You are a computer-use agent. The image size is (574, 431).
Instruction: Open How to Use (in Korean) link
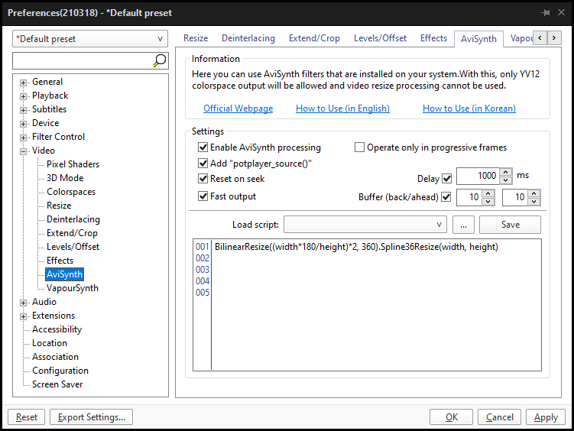469,109
